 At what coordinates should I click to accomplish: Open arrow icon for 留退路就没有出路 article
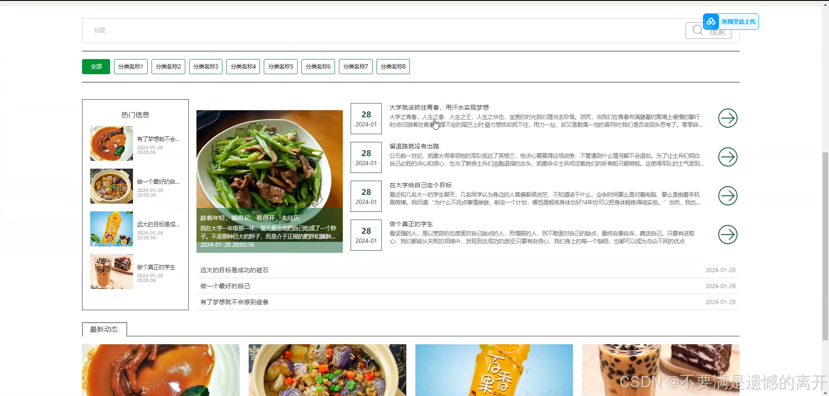728,157
